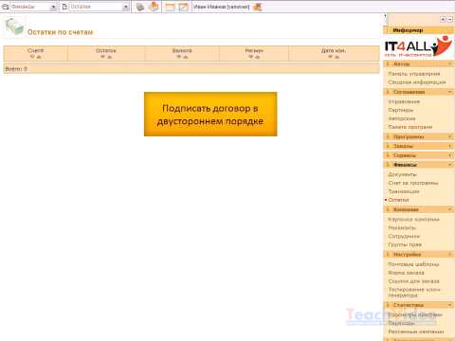
Task: Sort ascending under the Валюта column
Action: click(x=186, y=57)
